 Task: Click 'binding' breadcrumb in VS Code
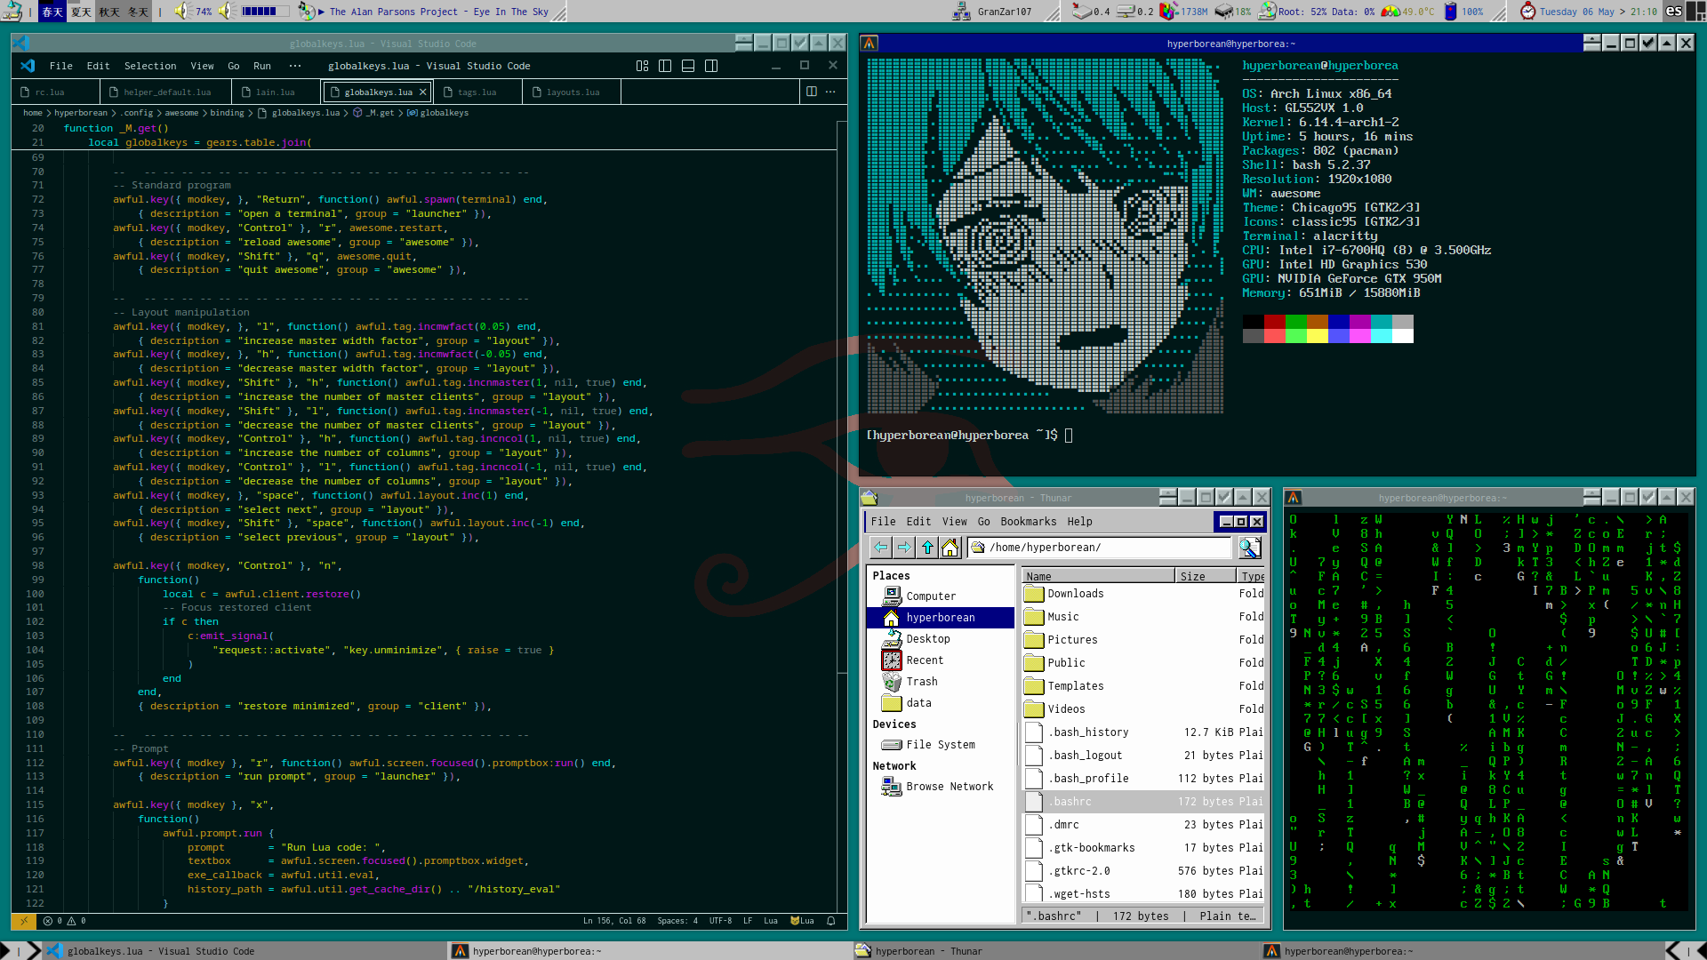pos(227,113)
